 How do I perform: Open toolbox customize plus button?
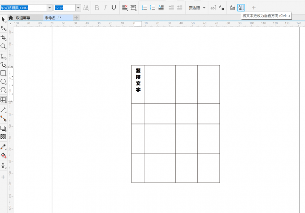tap(3, 177)
